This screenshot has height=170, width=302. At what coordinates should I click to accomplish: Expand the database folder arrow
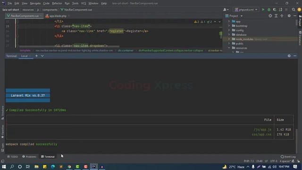click(x=229, y=34)
